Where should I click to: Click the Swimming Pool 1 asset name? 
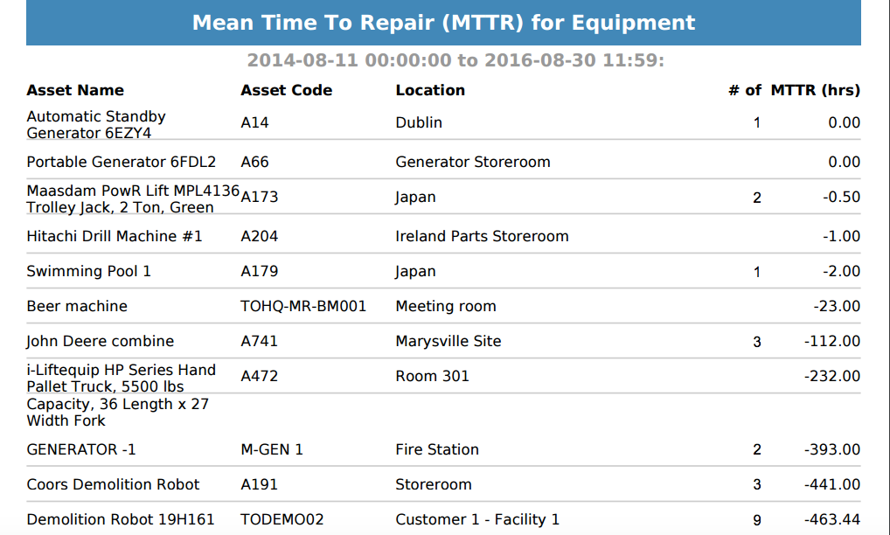(88, 271)
